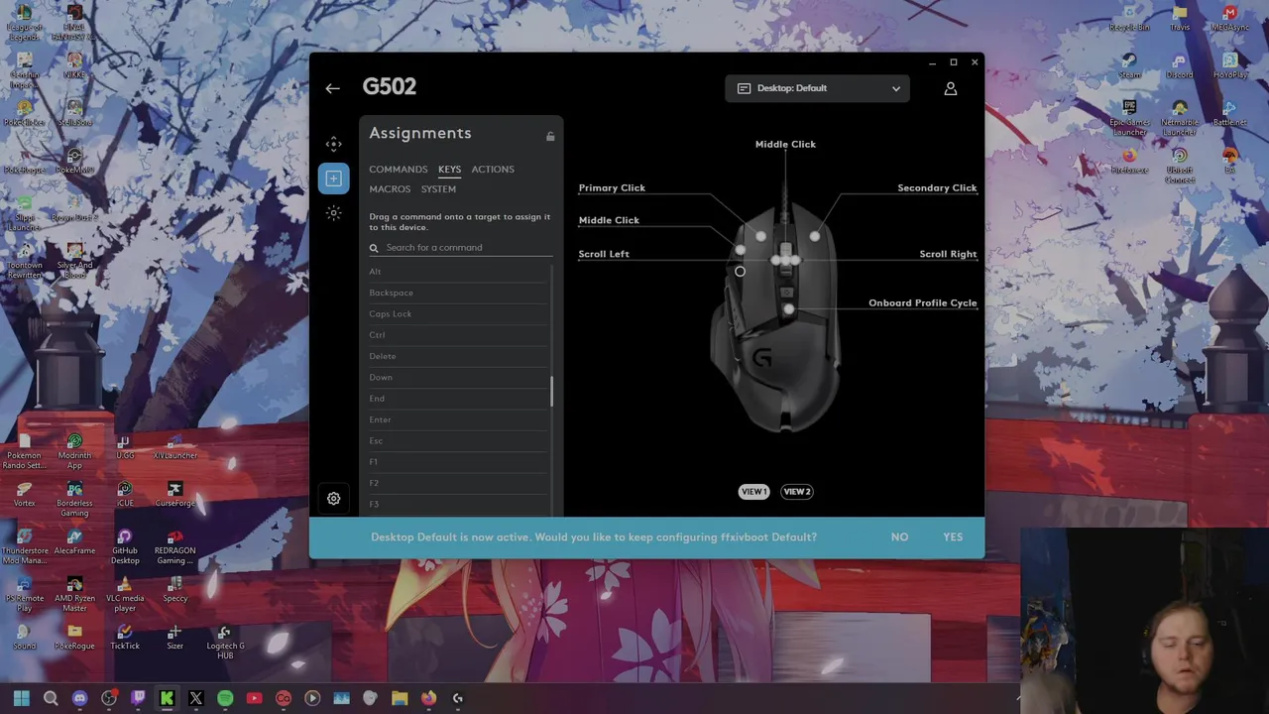Open Steam desktop shortcut
Screen dimensions: 1269x714
(x=1129, y=65)
